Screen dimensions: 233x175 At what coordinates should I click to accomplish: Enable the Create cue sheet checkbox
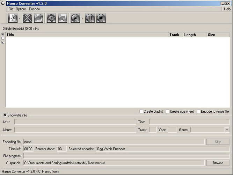(x=167, y=111)
